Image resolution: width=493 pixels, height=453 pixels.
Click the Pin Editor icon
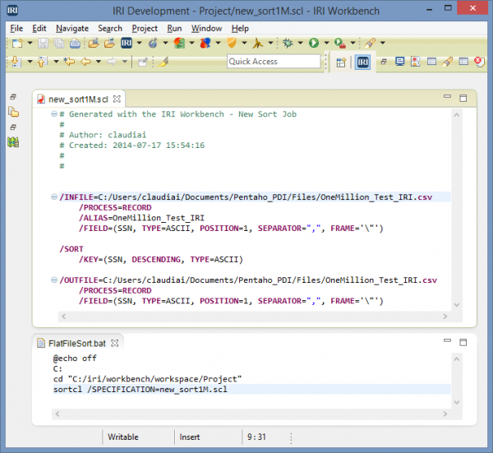(x=143, y=62)
